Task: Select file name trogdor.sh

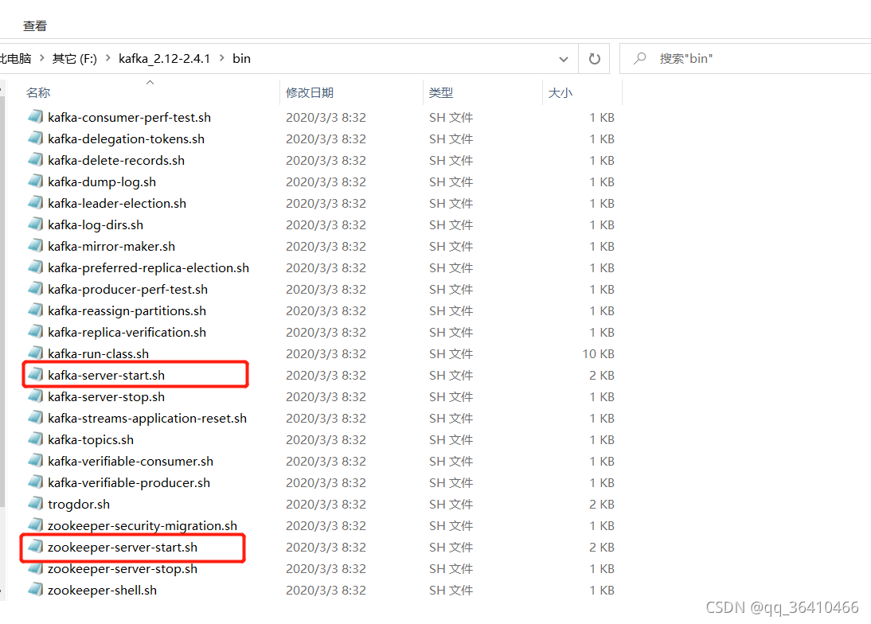Action: 79,504
